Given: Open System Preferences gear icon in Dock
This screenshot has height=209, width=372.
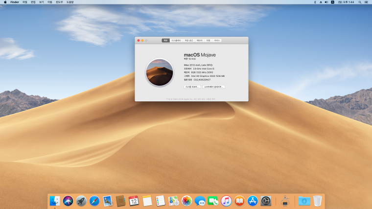Looking at the screenshot, I should 266,201.
